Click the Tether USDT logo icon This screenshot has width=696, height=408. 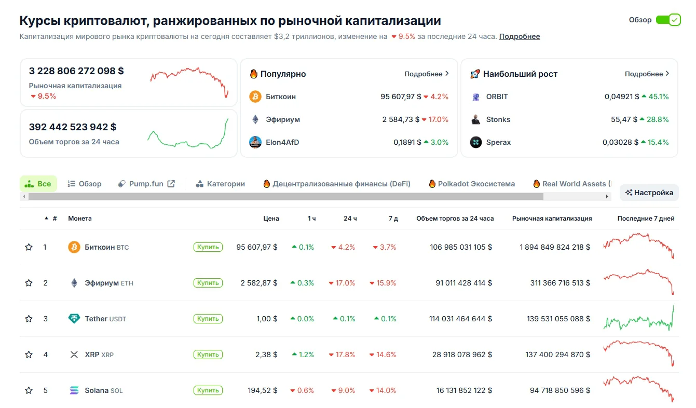pyautogui.click(x=74, y=319)
